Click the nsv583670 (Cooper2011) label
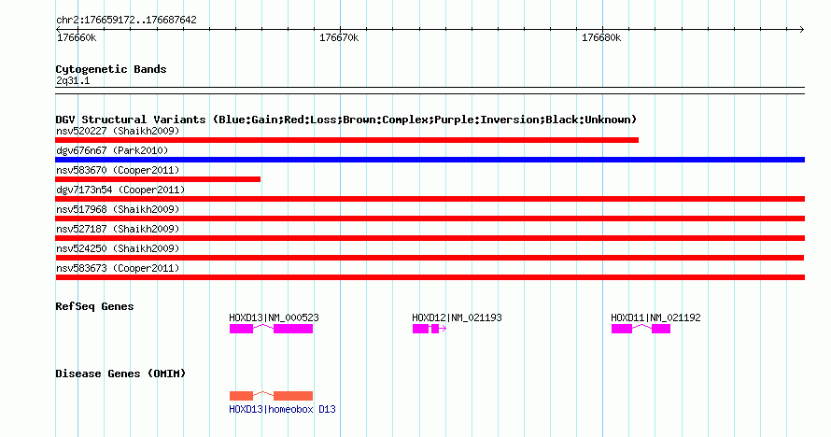Image resolution: width=831 pixels, height=437 pixels. [118, 170]
